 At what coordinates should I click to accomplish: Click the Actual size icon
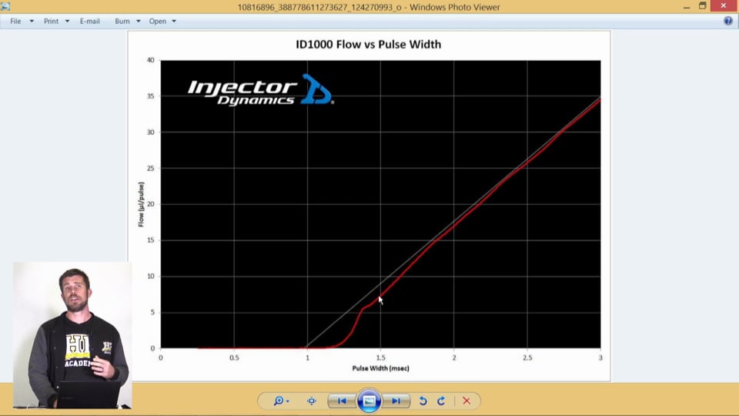(312, 401)
